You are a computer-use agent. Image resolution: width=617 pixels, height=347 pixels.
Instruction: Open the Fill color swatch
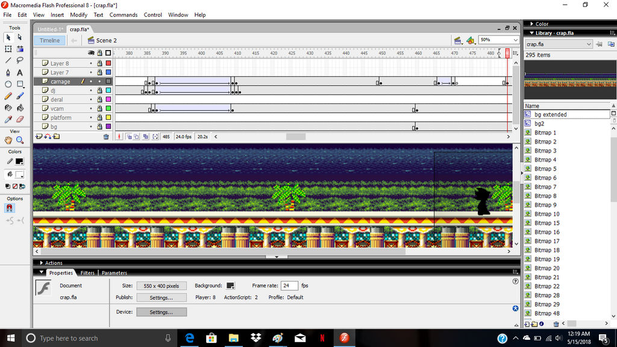(x=19, y=174)
